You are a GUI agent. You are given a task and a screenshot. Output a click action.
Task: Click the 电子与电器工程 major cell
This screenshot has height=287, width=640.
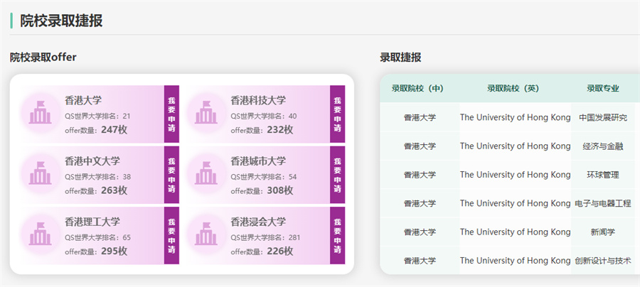603,203
